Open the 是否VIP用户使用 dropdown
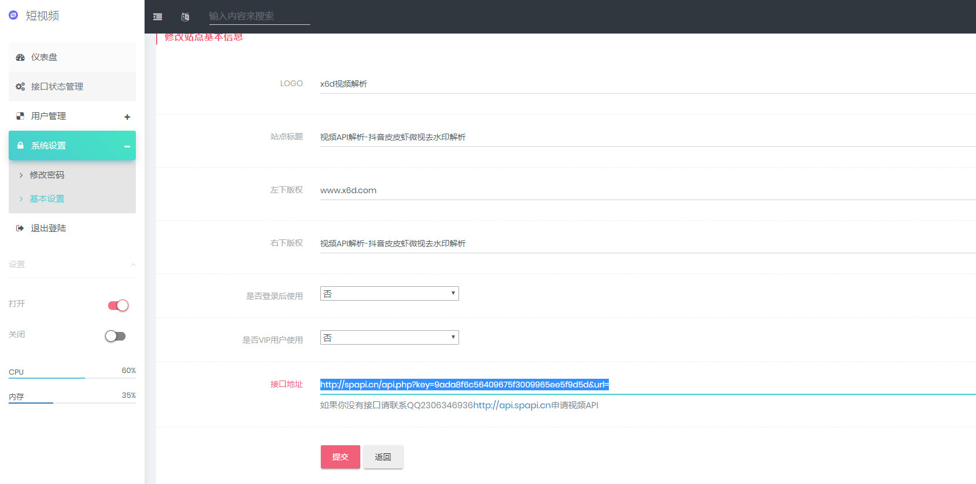Image resolution: width=976 pixels, height=484 pixels. (389, 338)
